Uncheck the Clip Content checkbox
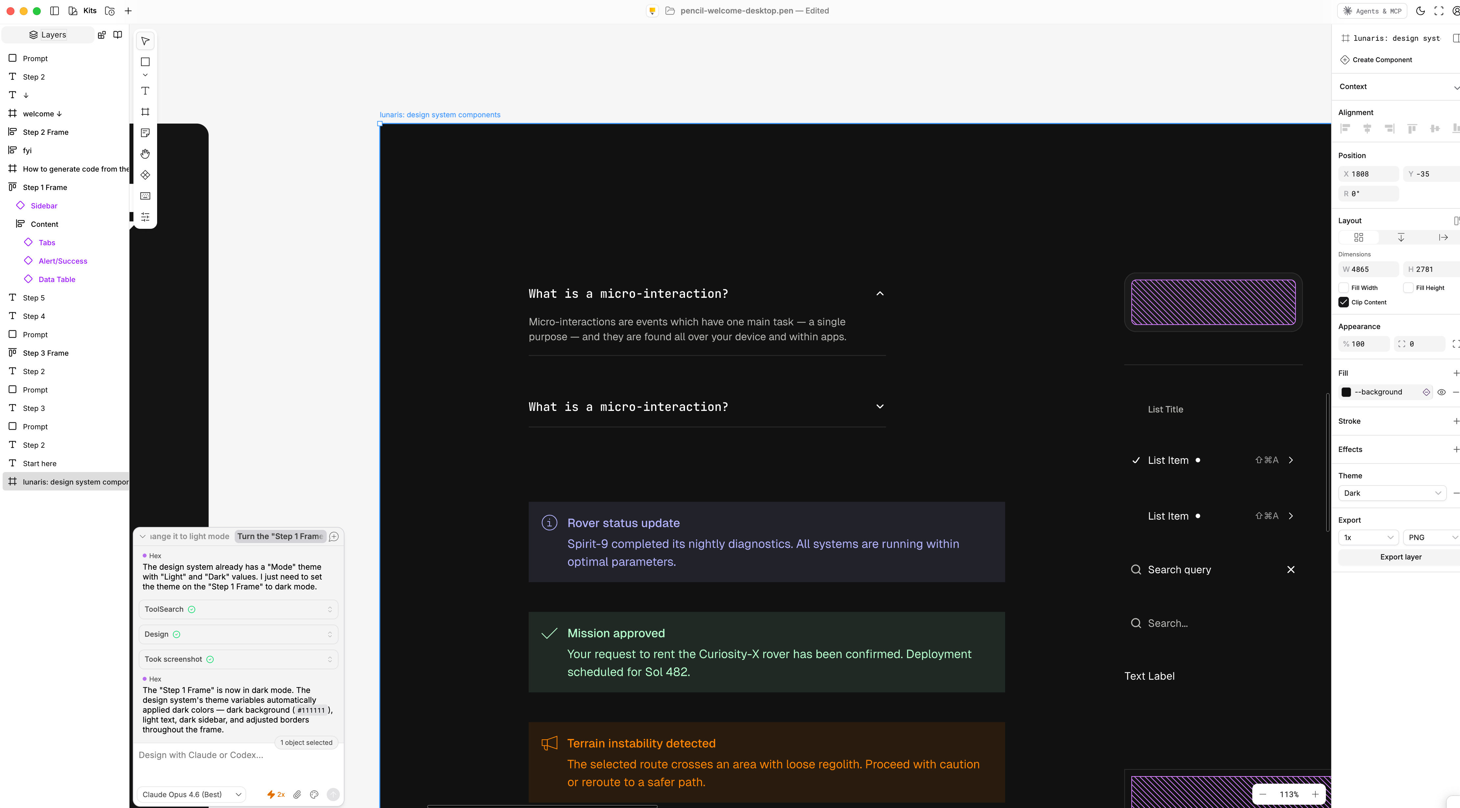The image size is (1460, 808). coord(1343,302)
